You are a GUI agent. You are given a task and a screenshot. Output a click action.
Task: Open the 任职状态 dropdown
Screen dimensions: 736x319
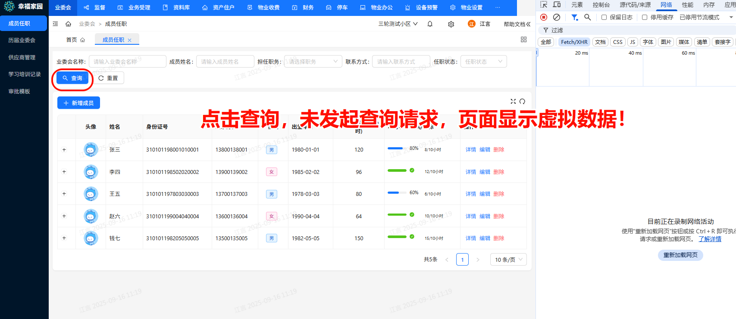pyautogui.click(x=483, y=62)
